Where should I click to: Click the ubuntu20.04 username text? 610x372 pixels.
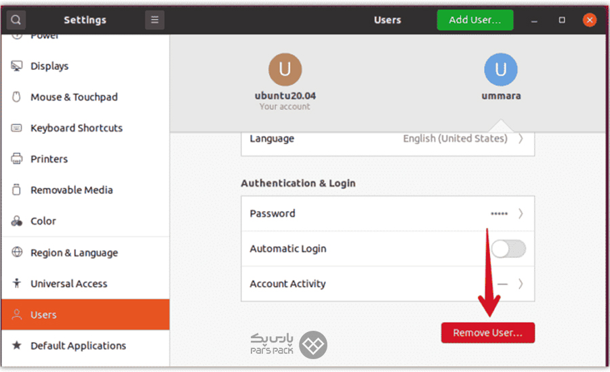click(285, 96)
